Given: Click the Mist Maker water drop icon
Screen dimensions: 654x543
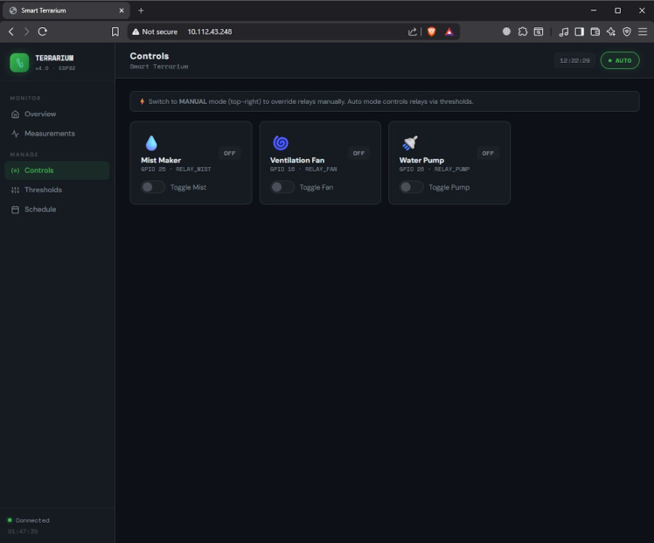Looking at the screenshot, I should [x=151, y=143].
